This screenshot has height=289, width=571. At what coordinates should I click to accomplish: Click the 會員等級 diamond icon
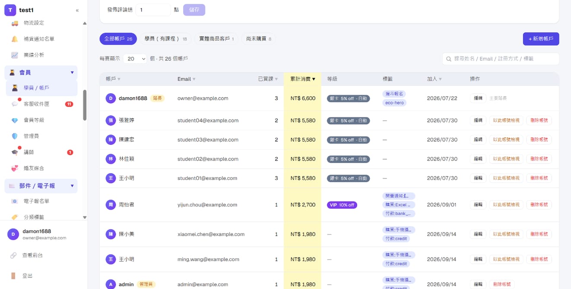coord(15,120)
